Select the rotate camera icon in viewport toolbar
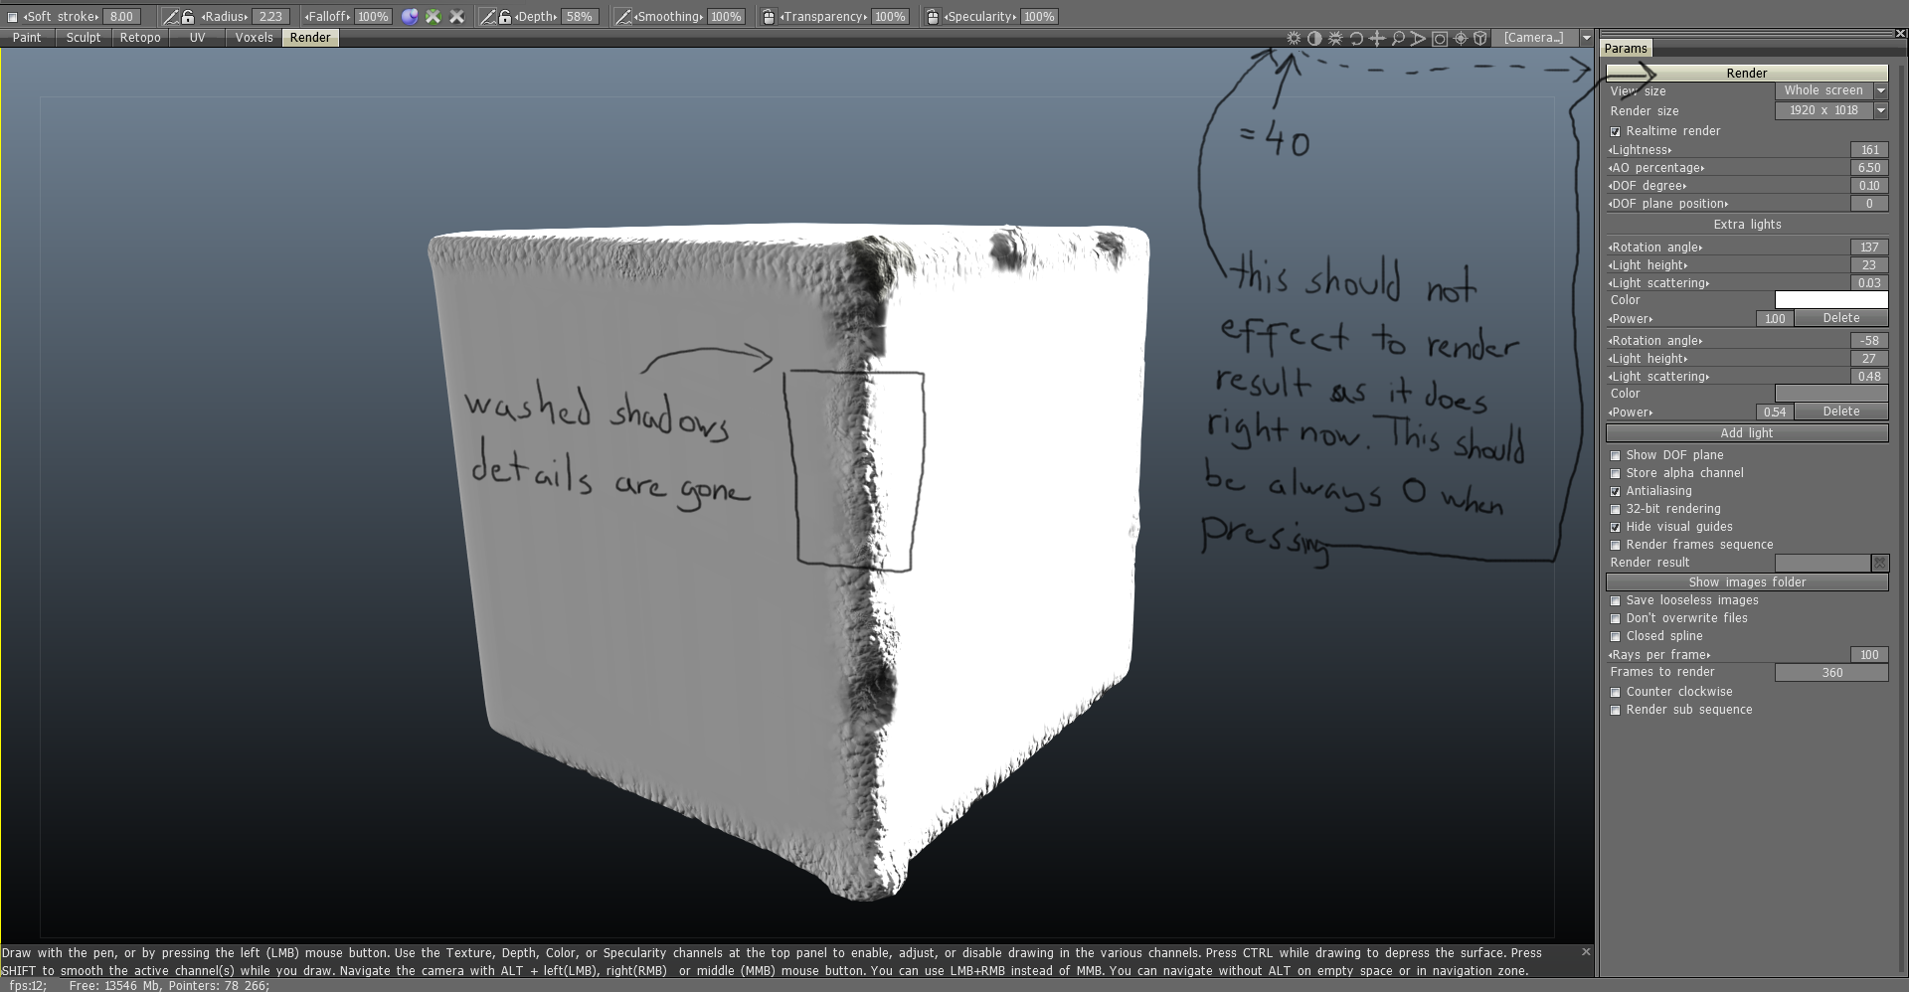The width and height of the screenshot is (1909, 992). click(1356, 38)
